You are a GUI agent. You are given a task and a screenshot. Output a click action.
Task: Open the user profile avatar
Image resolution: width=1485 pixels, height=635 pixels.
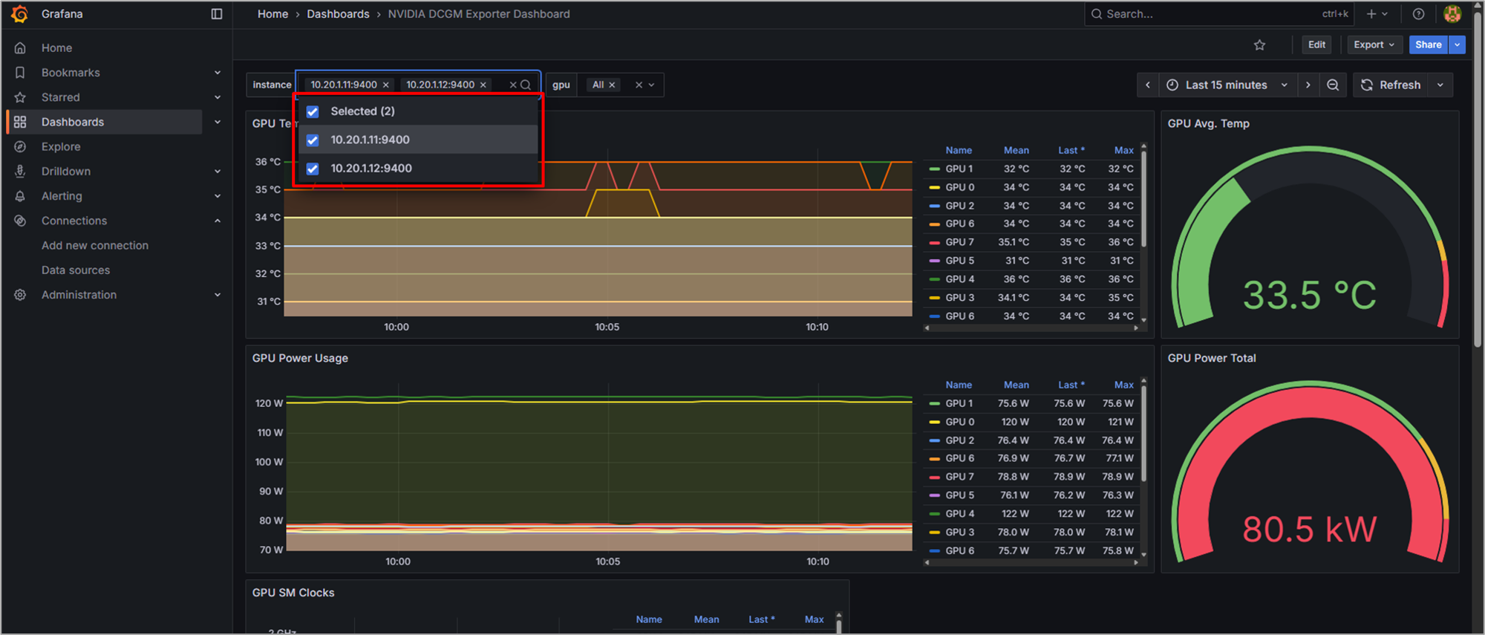pyautogui.click(x=1452, y=14)
